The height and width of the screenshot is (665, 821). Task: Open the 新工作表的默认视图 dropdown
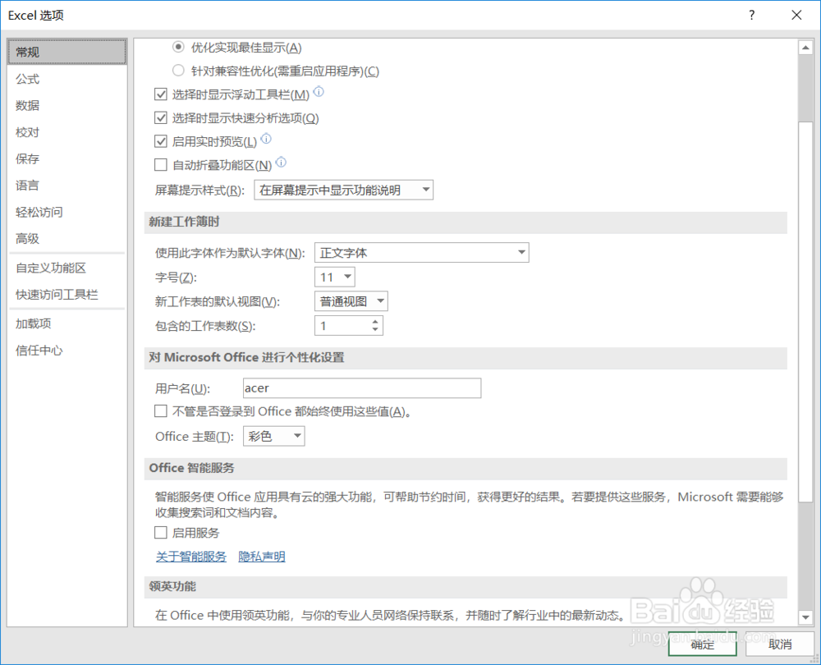click(380, 300)
